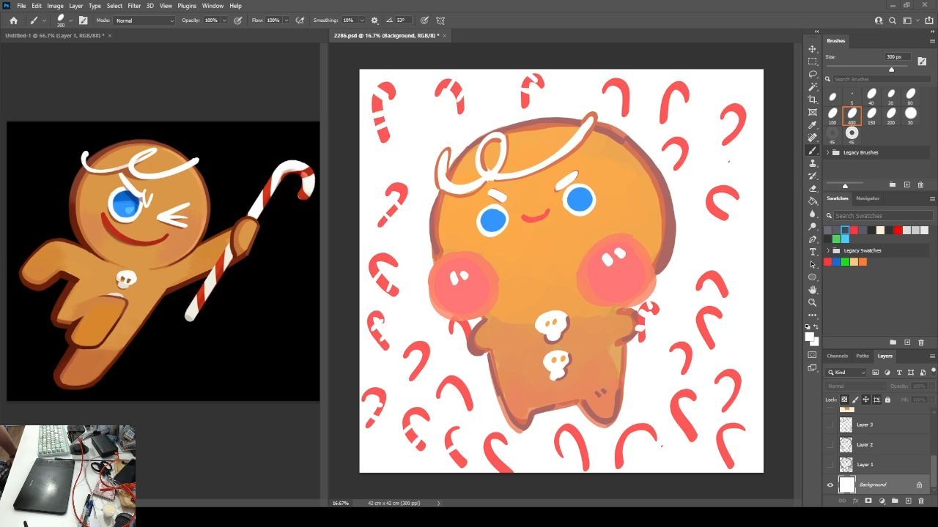Select the Path Selection tool

812,264
